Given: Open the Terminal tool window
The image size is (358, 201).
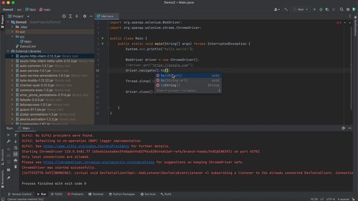Looking at the screenshot, I should [96, 194].
